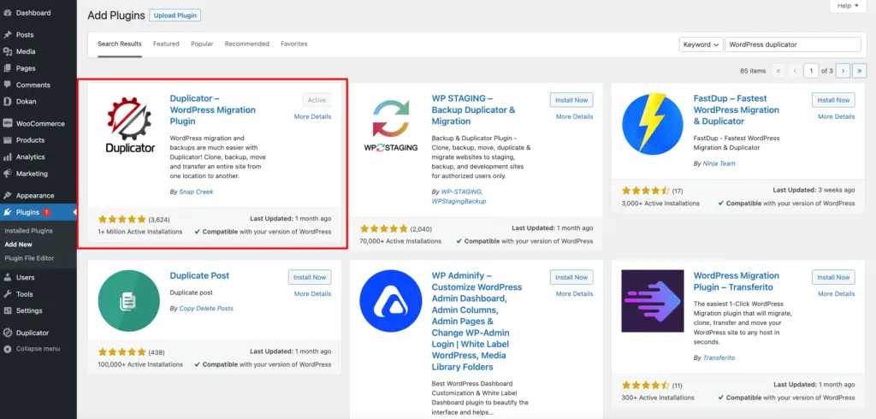Image resolution: width=876 pixels, height=419 pixels.
Task: Click the Comments bubble icon
Action: [x=7, y=85]
